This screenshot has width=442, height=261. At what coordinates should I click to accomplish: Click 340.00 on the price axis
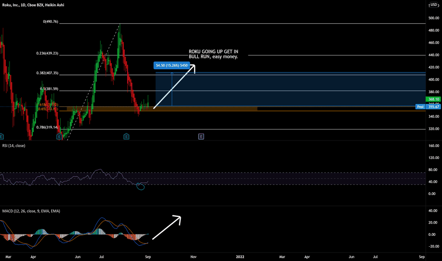pos(434,117)
